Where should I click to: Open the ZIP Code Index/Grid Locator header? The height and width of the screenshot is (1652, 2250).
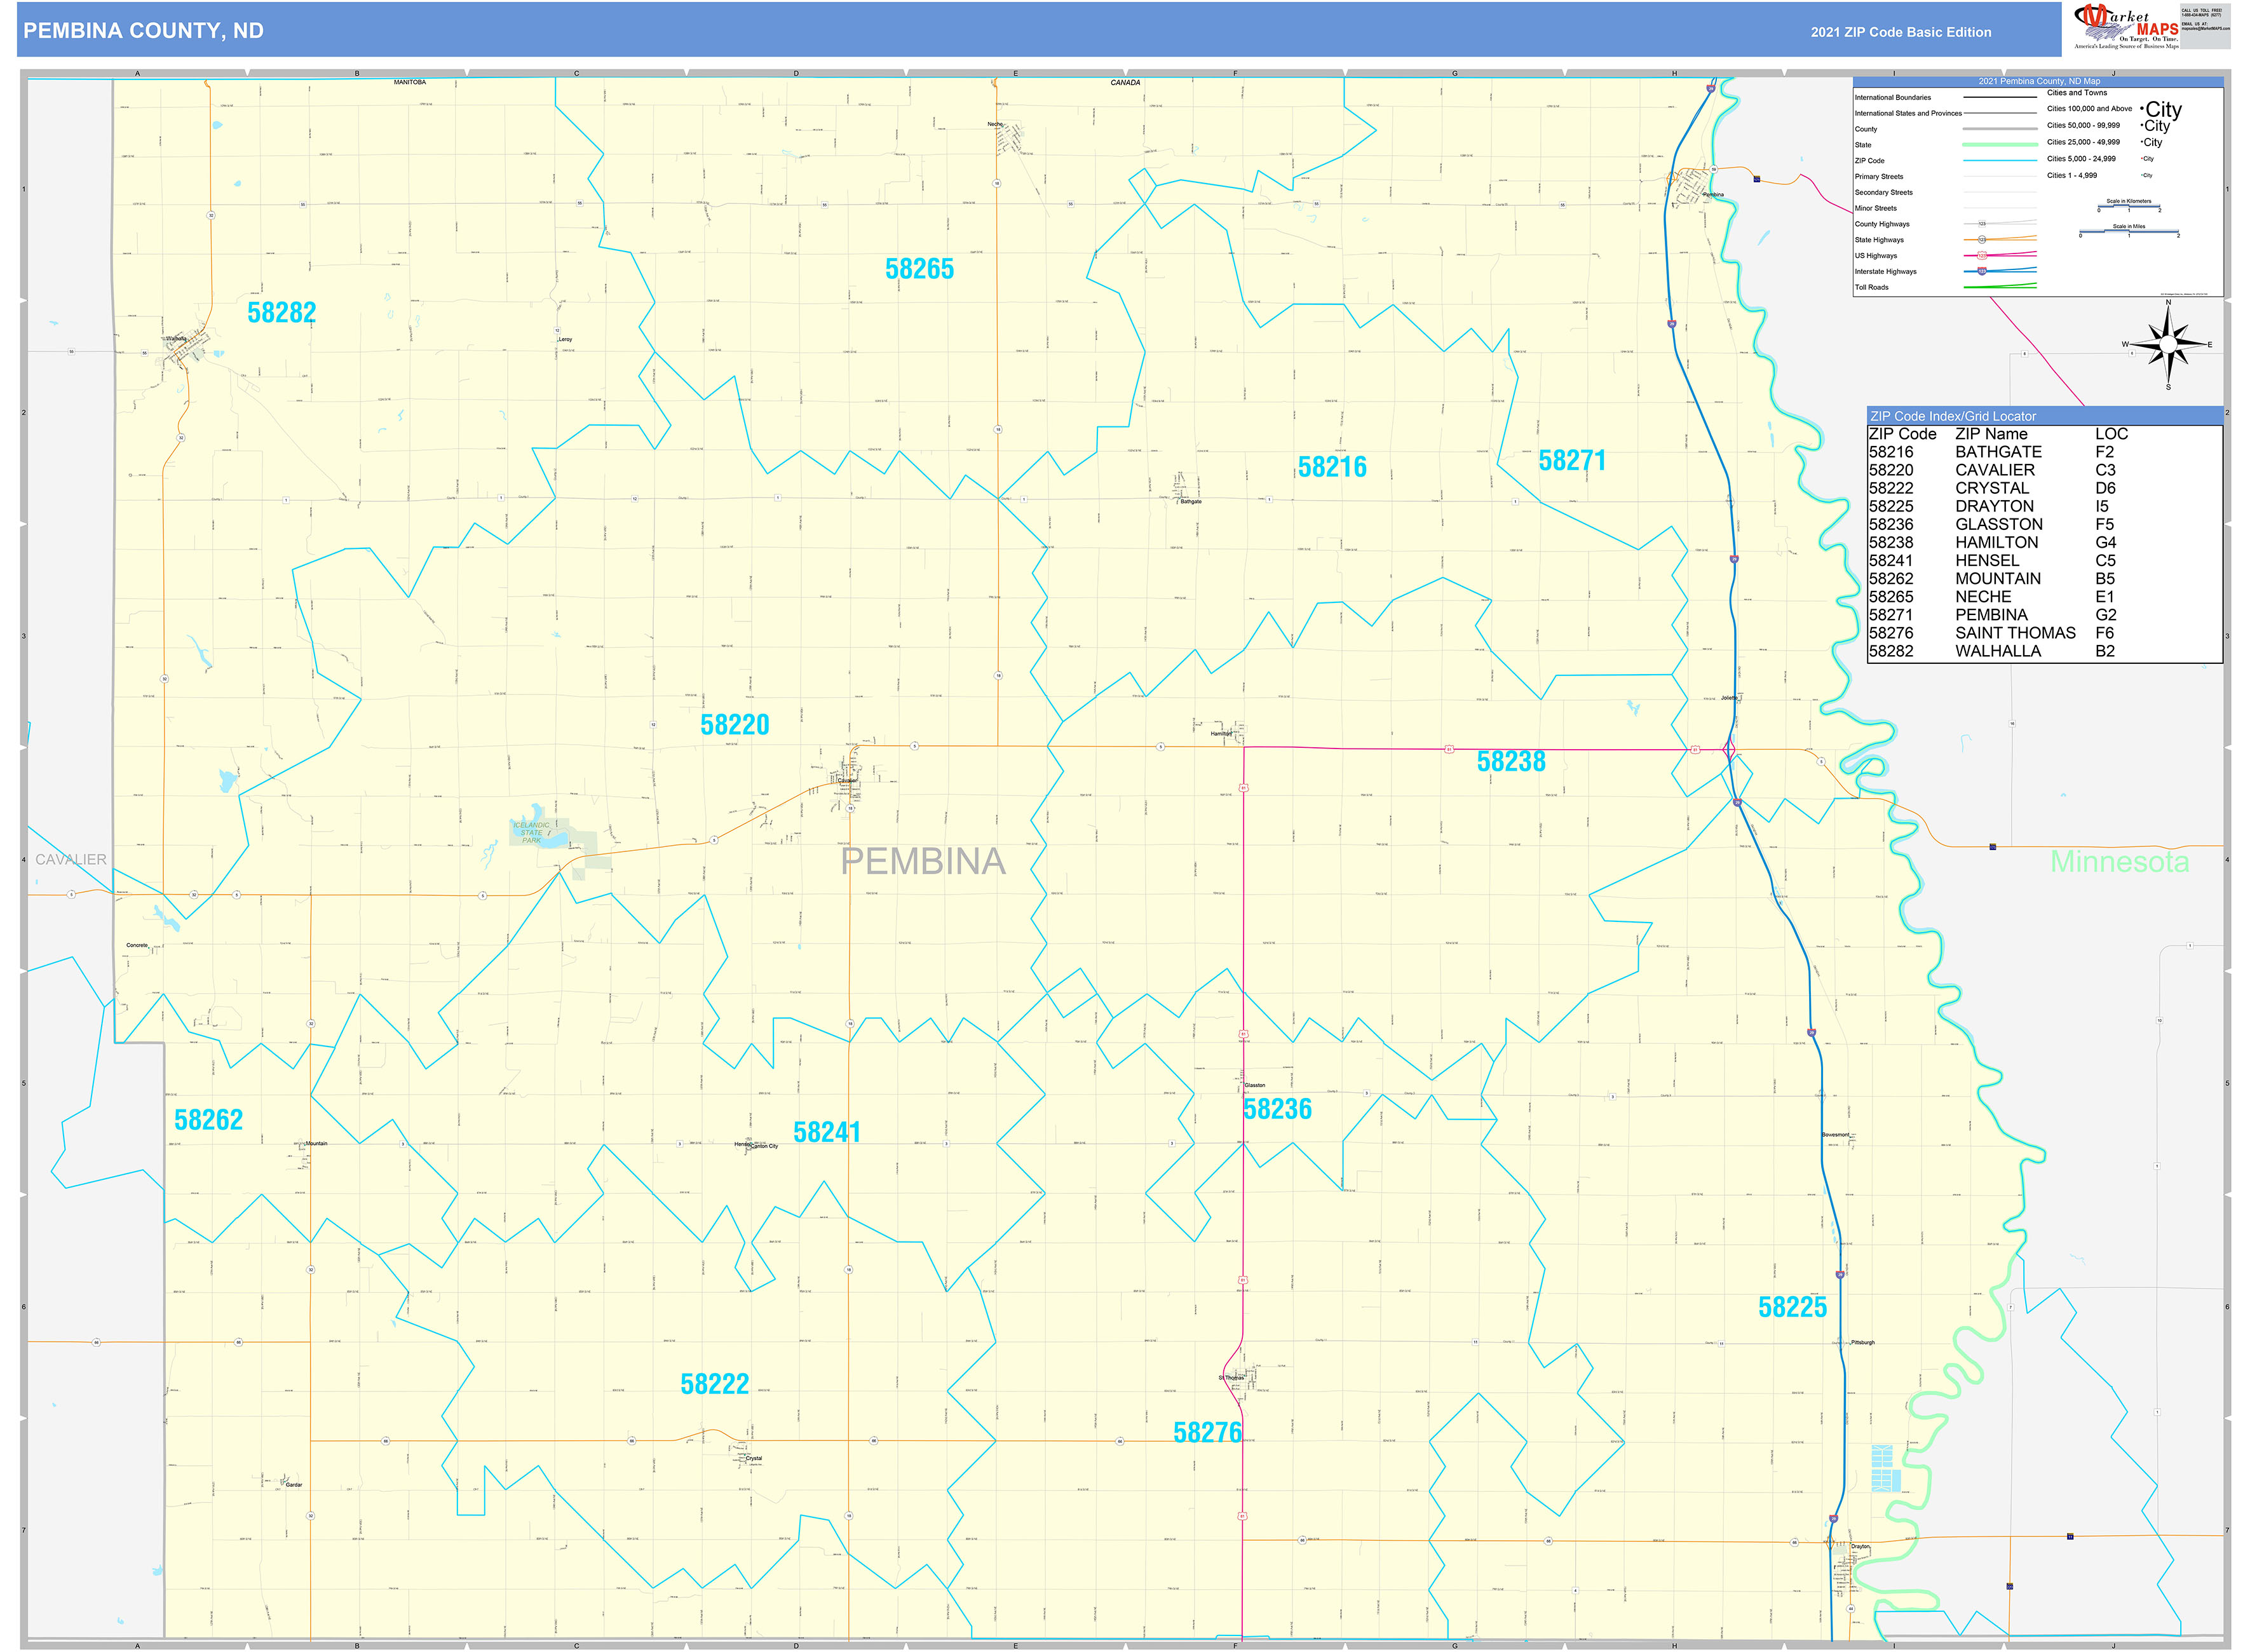pyautogui.click(x=2044, y=416)
